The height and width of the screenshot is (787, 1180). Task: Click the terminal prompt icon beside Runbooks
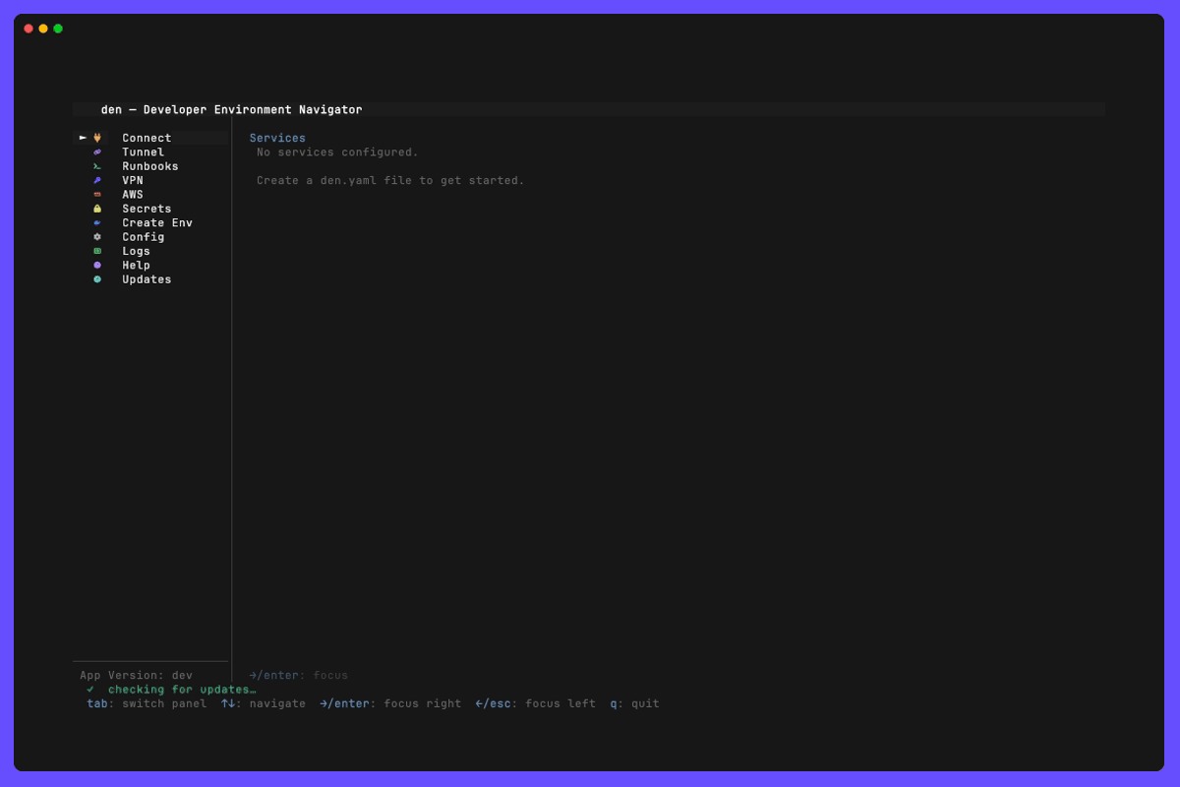click(97, 166)
